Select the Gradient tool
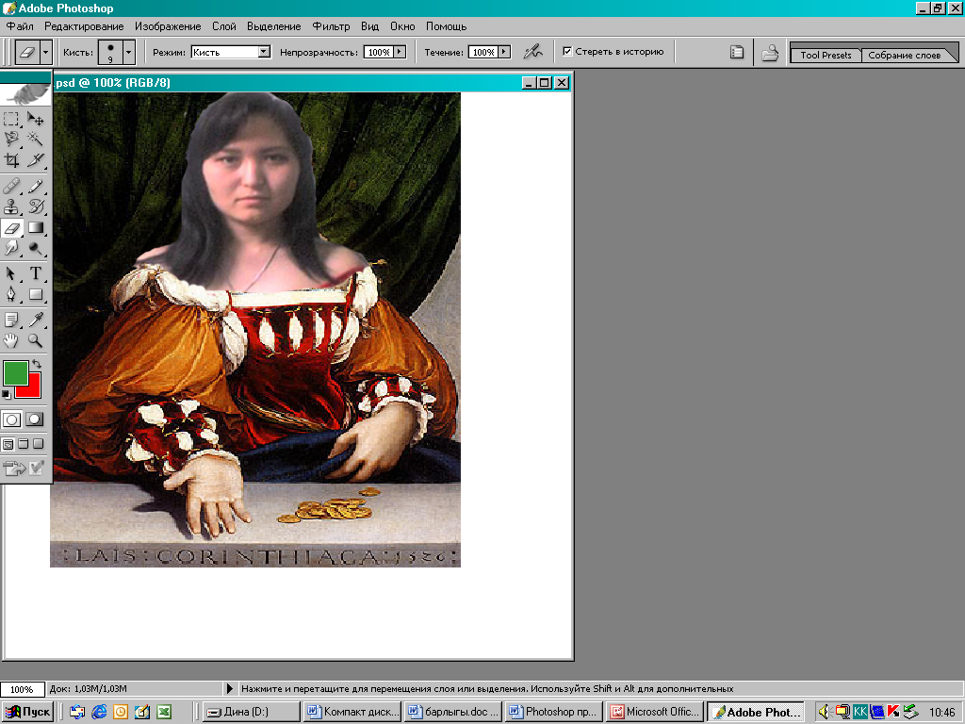The width and height of the screenshot is (965, 724). tap(36, 228)
